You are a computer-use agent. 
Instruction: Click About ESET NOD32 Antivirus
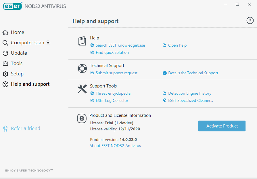tap(115, 146)
